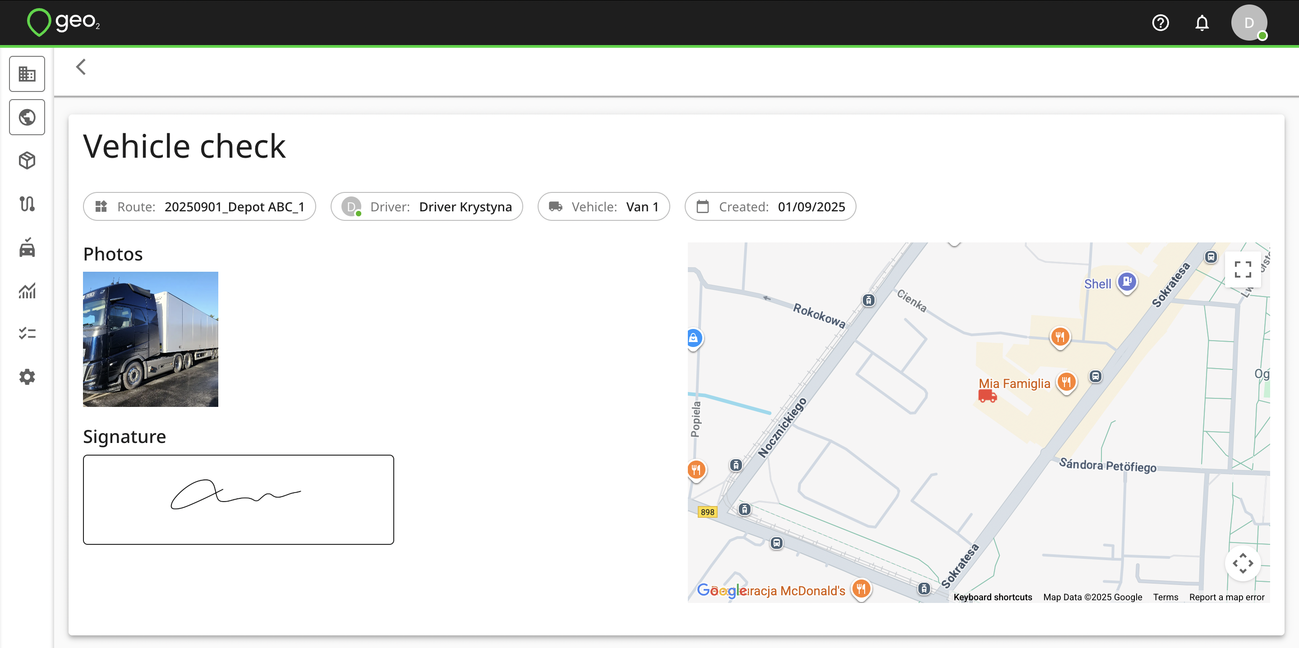Image resolution: width=1299 pixels, height=648 pixels.
Task: Open the package box icon in sidebar
Action: [27, 161]
